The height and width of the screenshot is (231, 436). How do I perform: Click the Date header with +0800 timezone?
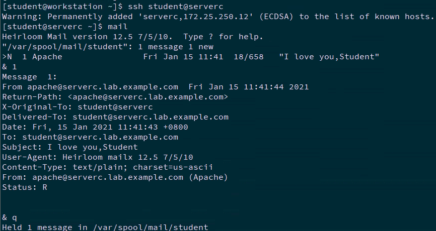click(x=95, y=127)
